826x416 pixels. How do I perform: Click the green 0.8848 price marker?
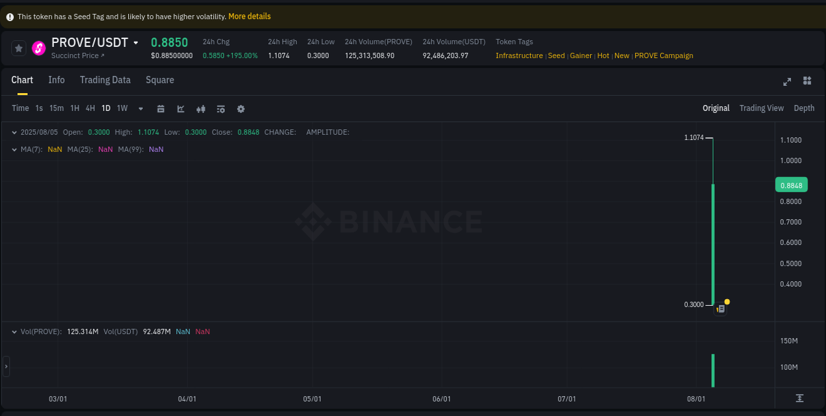click(x=791, y=185)
